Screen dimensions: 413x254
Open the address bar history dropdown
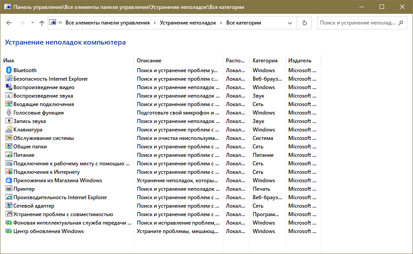pyautogui.click(x=290, y=23)
